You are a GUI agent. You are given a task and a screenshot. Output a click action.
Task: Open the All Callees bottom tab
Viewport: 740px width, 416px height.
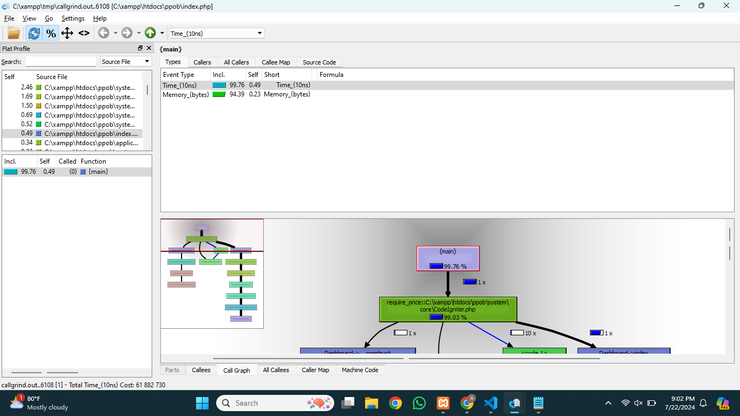point(276,370)
